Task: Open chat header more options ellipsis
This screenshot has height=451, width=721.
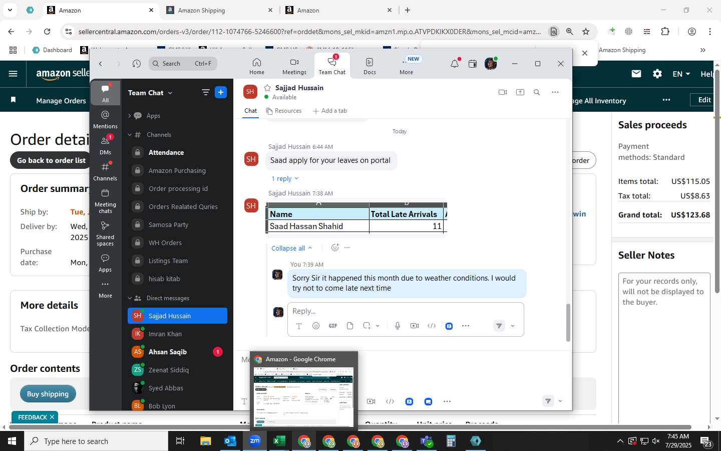Action: (x=555, y=92)
